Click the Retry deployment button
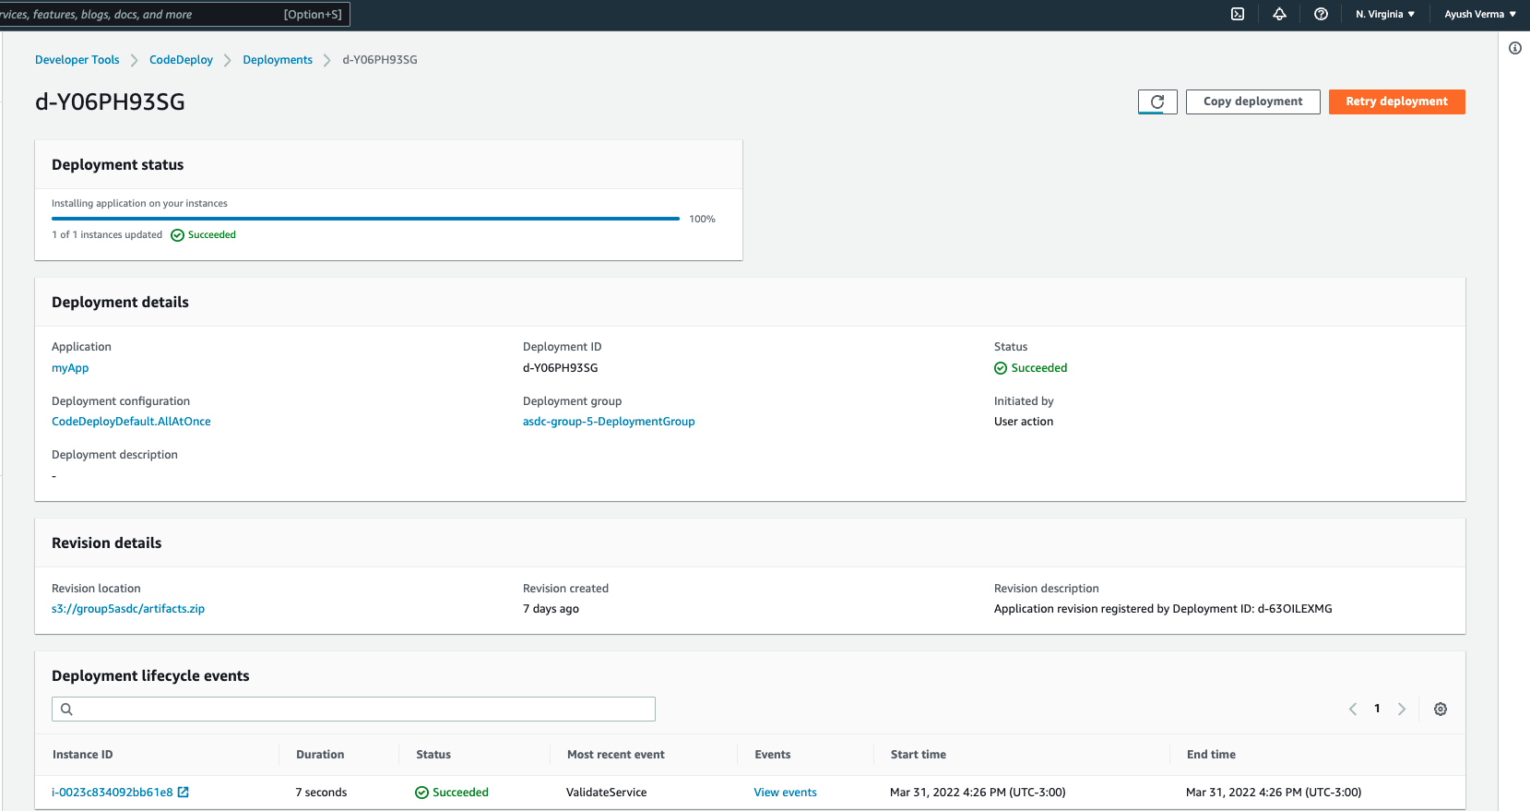Screen dimensions: 1530x811 click(1396, 101)
